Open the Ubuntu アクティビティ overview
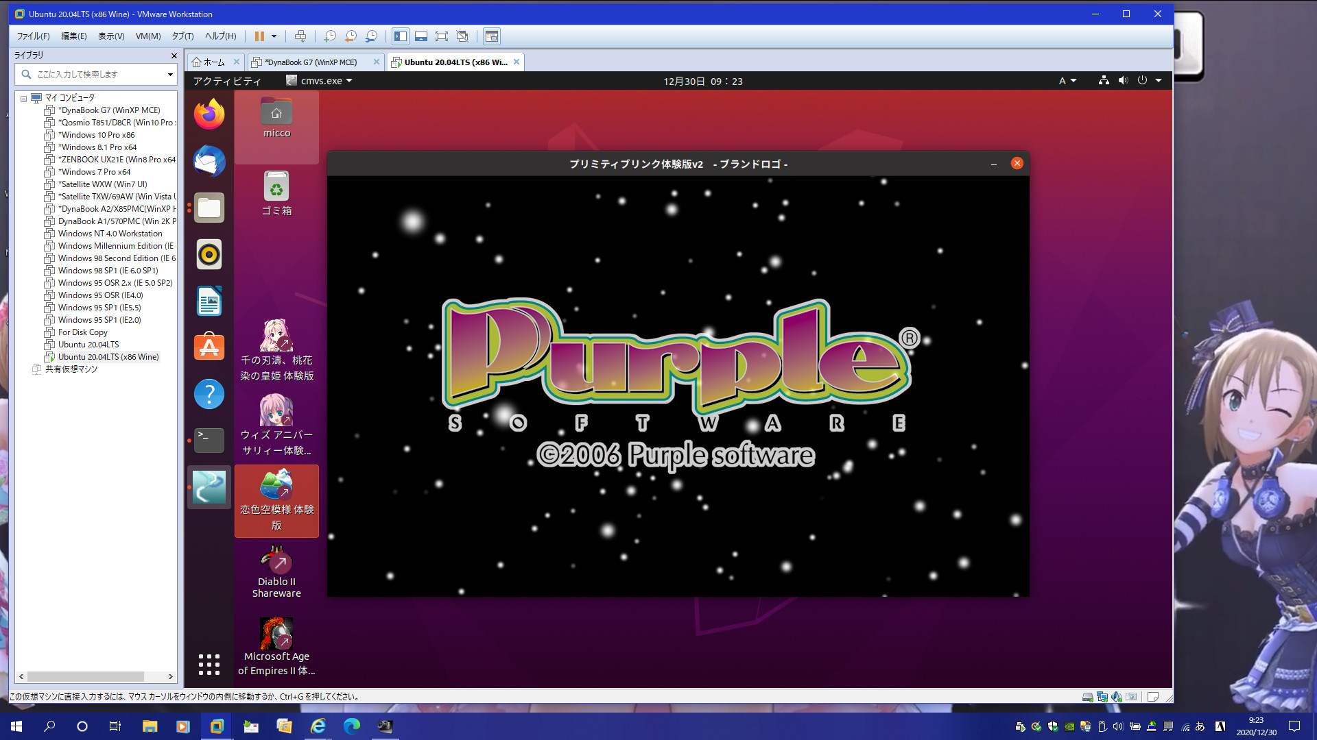Image resolution: width=1317 pixels, height=740 pixels. coord(227,81)
